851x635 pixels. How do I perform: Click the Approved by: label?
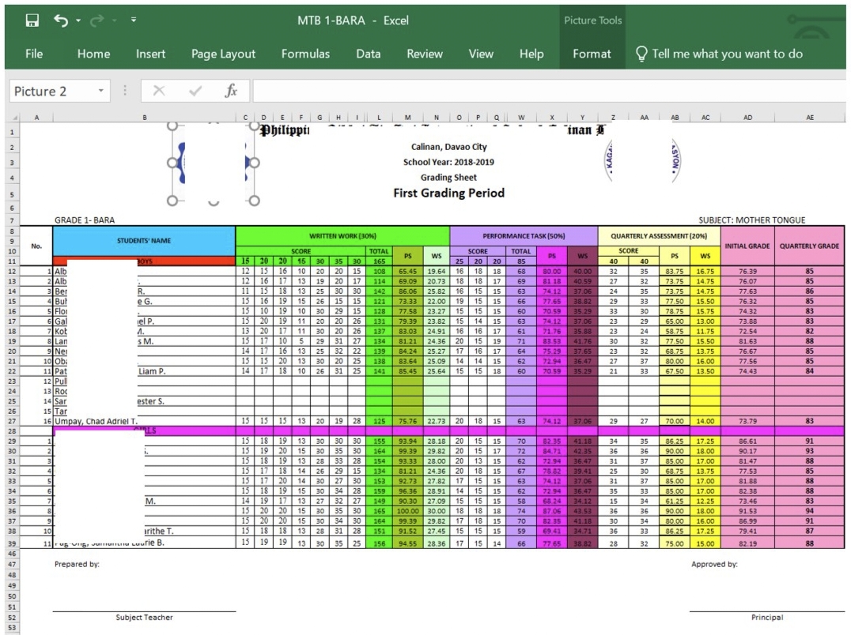pyautogui.click(x=714, y=564)
